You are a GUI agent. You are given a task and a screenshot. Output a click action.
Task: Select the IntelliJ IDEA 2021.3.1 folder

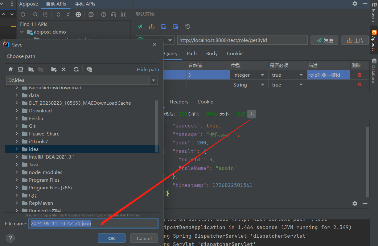[52, 157]
